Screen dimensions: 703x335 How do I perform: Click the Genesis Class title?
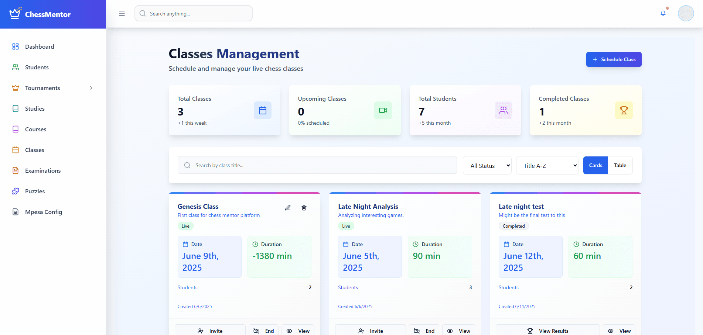198,207
